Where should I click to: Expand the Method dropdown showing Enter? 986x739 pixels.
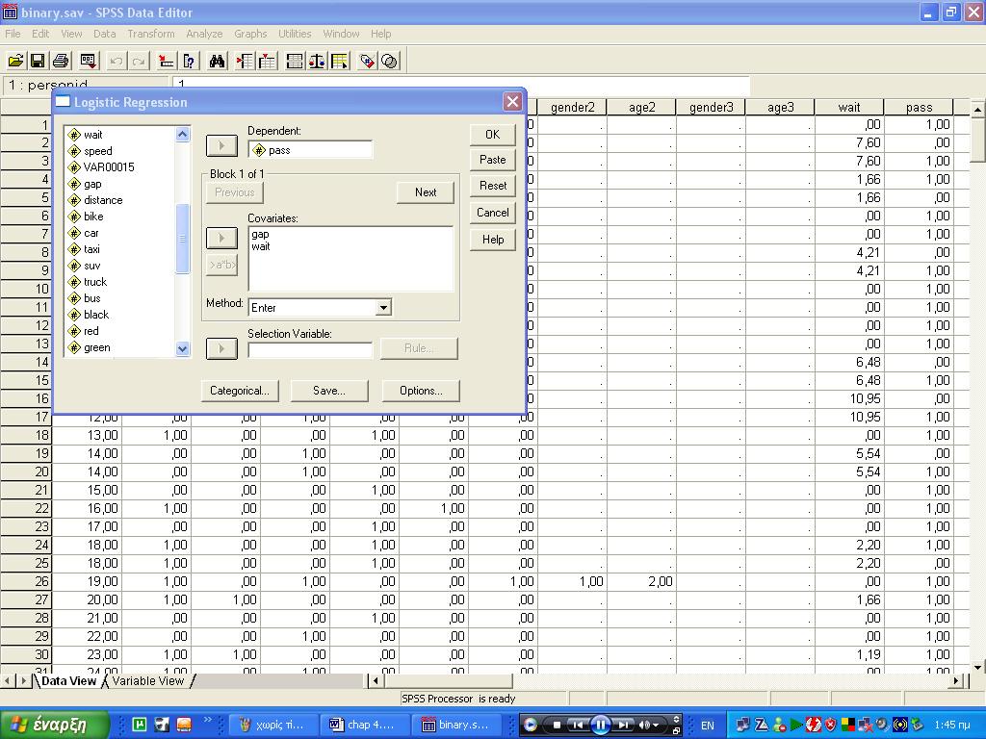point(383,308)
